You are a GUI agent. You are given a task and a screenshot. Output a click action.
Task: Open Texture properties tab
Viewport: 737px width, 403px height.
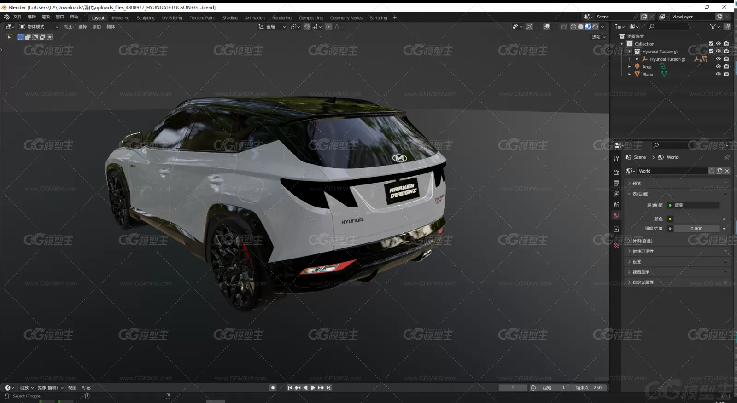coord(616,246)
